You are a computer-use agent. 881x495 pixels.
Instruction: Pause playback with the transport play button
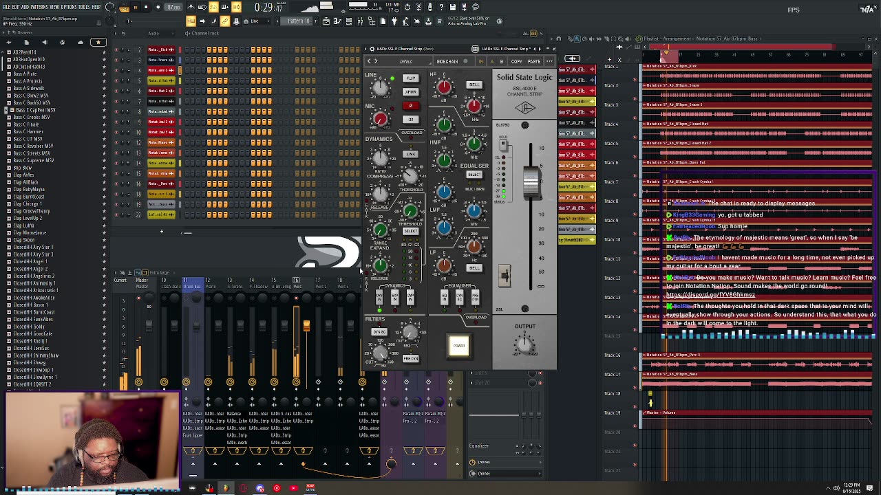point(136,8)
